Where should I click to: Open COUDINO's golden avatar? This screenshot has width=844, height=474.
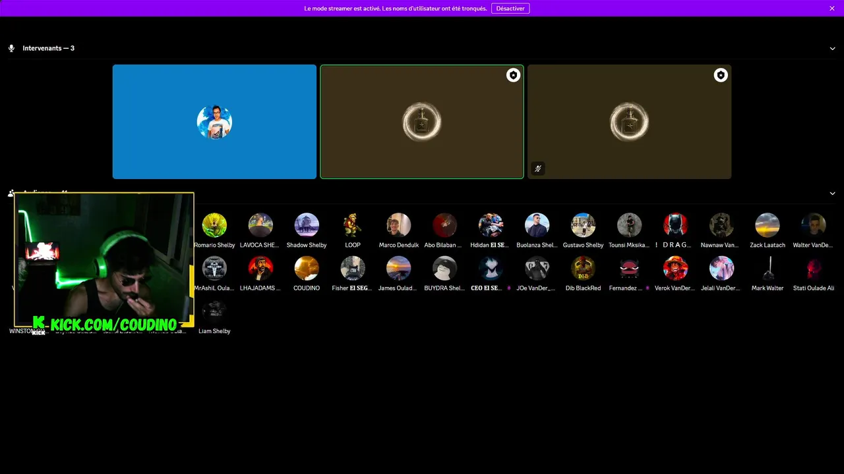[x=307, y=269]
